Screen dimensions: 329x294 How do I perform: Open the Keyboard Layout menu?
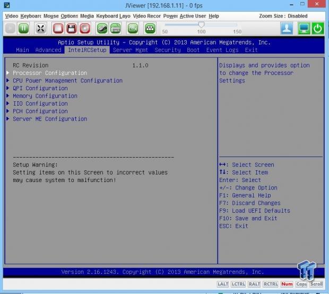point(113,16)
